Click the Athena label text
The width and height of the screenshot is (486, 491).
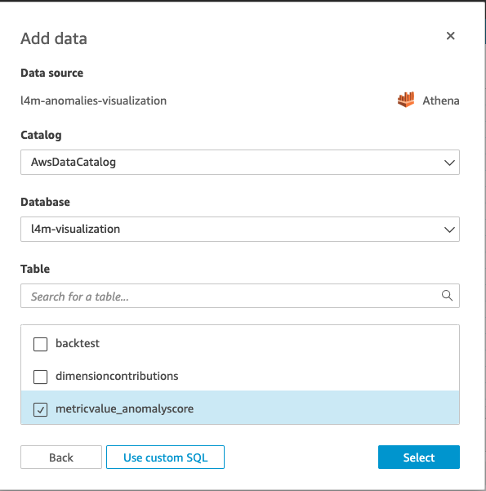pos(441,100)
